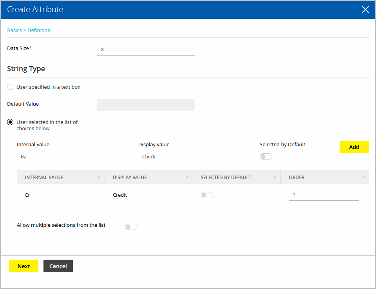
Task: Sort by ORDER column arrows
Action: tap(363, 177)
